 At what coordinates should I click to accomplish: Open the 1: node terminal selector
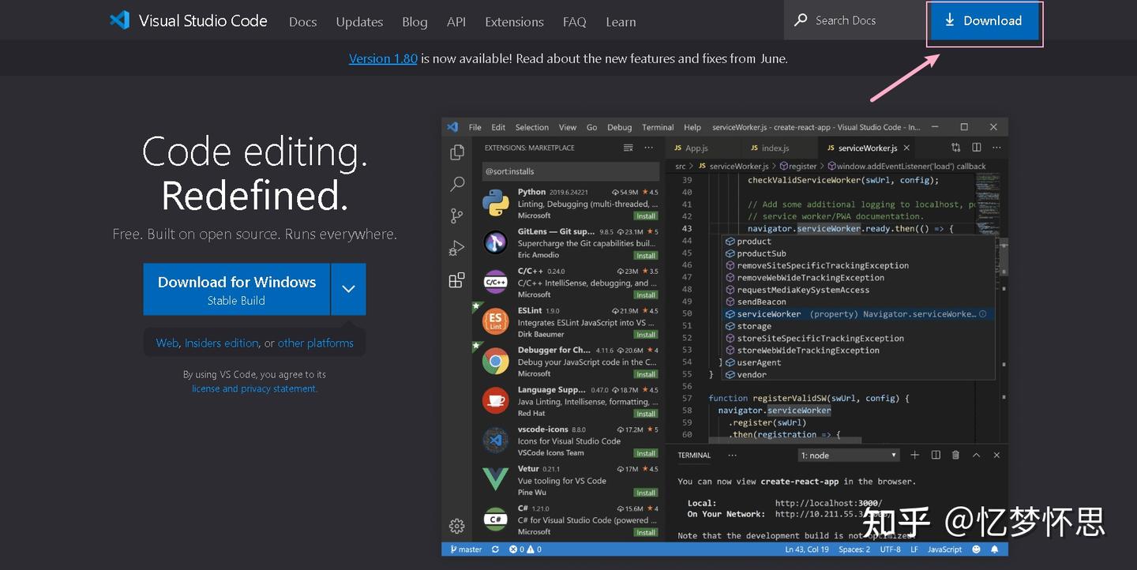click(849, 454)
